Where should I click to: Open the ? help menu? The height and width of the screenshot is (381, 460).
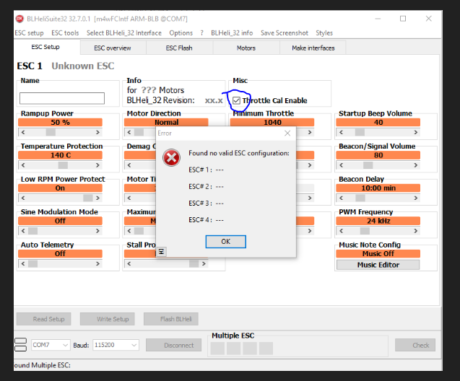click(202, 32)
